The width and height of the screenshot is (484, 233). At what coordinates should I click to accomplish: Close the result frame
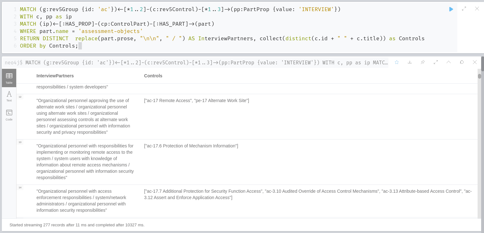click(475, 62)
